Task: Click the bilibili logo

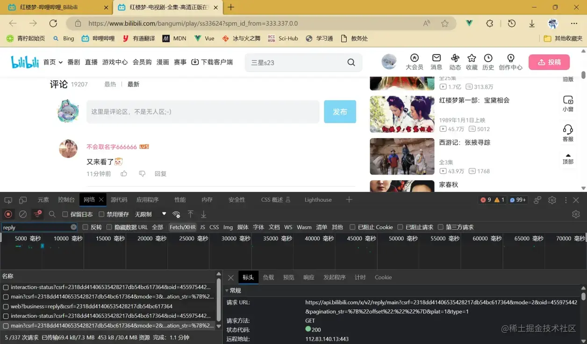Action: coord(25,62)
